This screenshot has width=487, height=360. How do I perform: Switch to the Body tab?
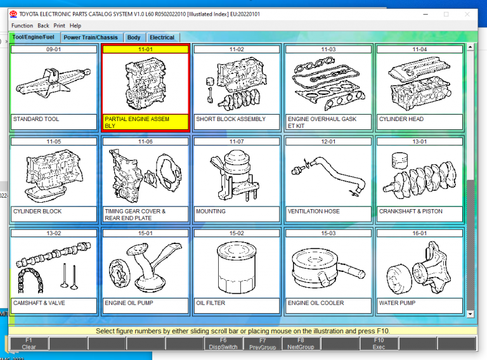134,37
